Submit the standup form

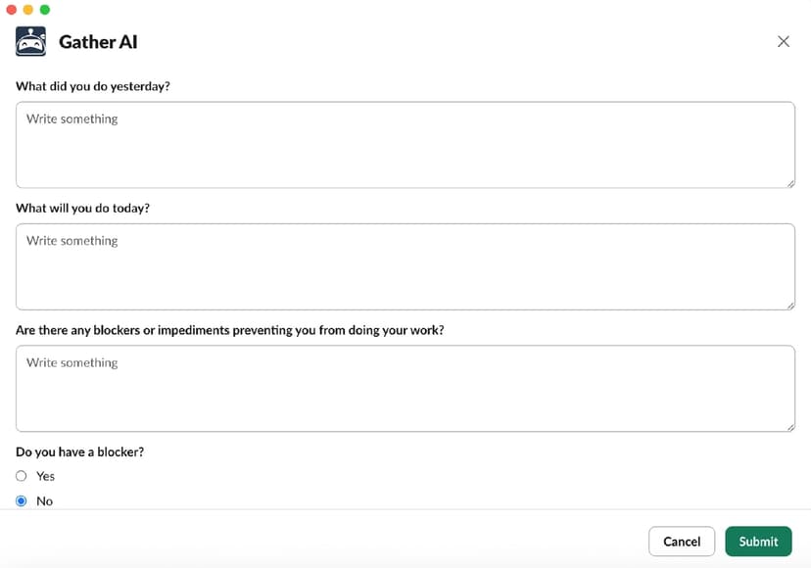click(x=758, y=542)
